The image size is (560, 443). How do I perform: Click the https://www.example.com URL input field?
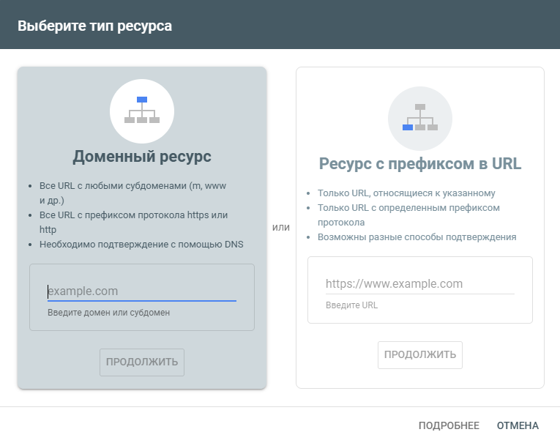pos(420,284)
